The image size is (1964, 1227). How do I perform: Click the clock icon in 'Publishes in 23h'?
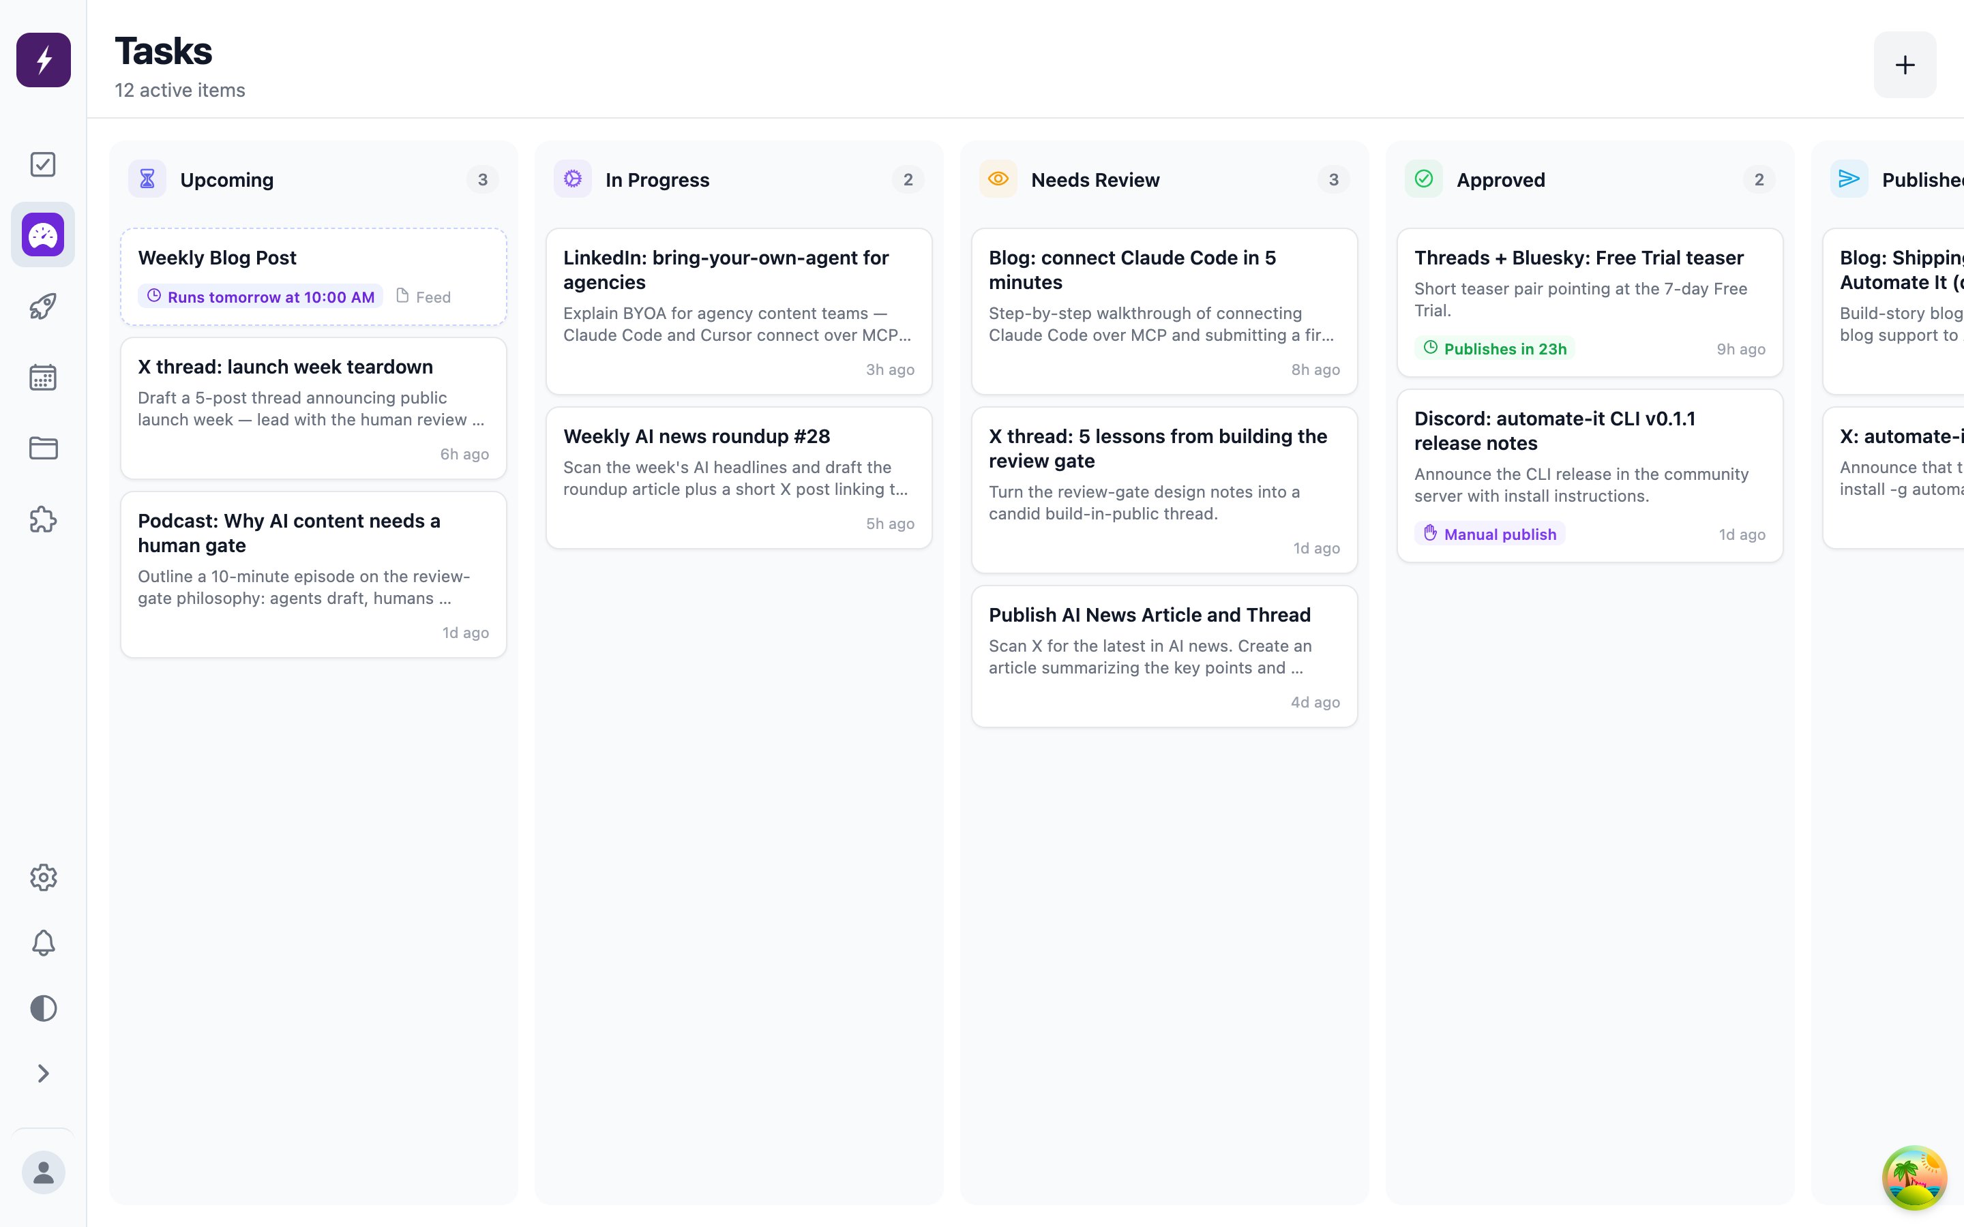(1430, 348)
